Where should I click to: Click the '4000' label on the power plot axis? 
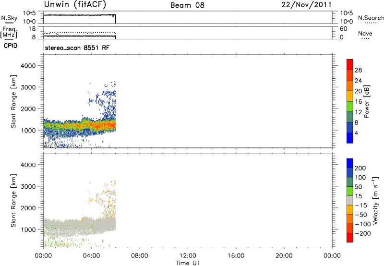point(28,66)
